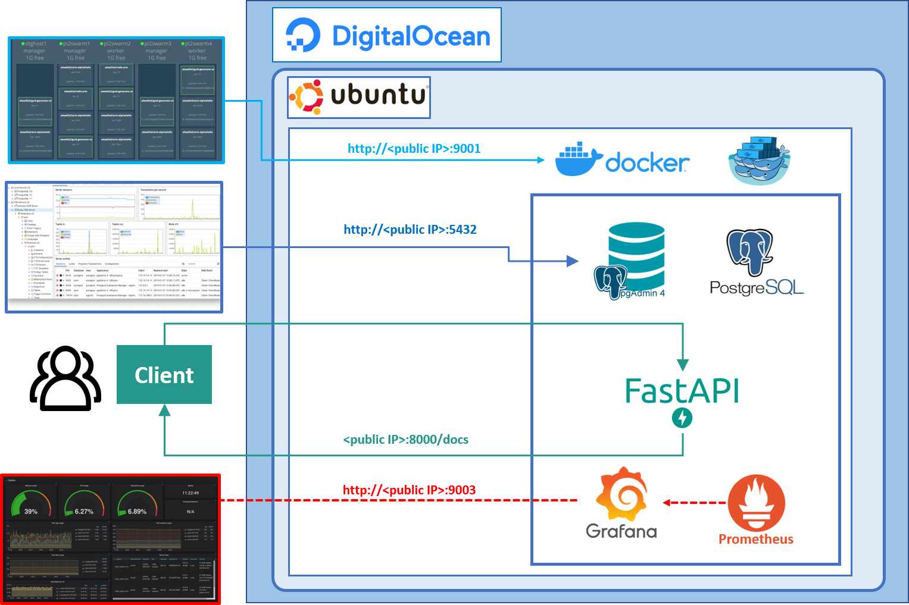Click the FastAPI wordmark
Viewport: 909px width, 605px height.
click(x=682, y=391)
